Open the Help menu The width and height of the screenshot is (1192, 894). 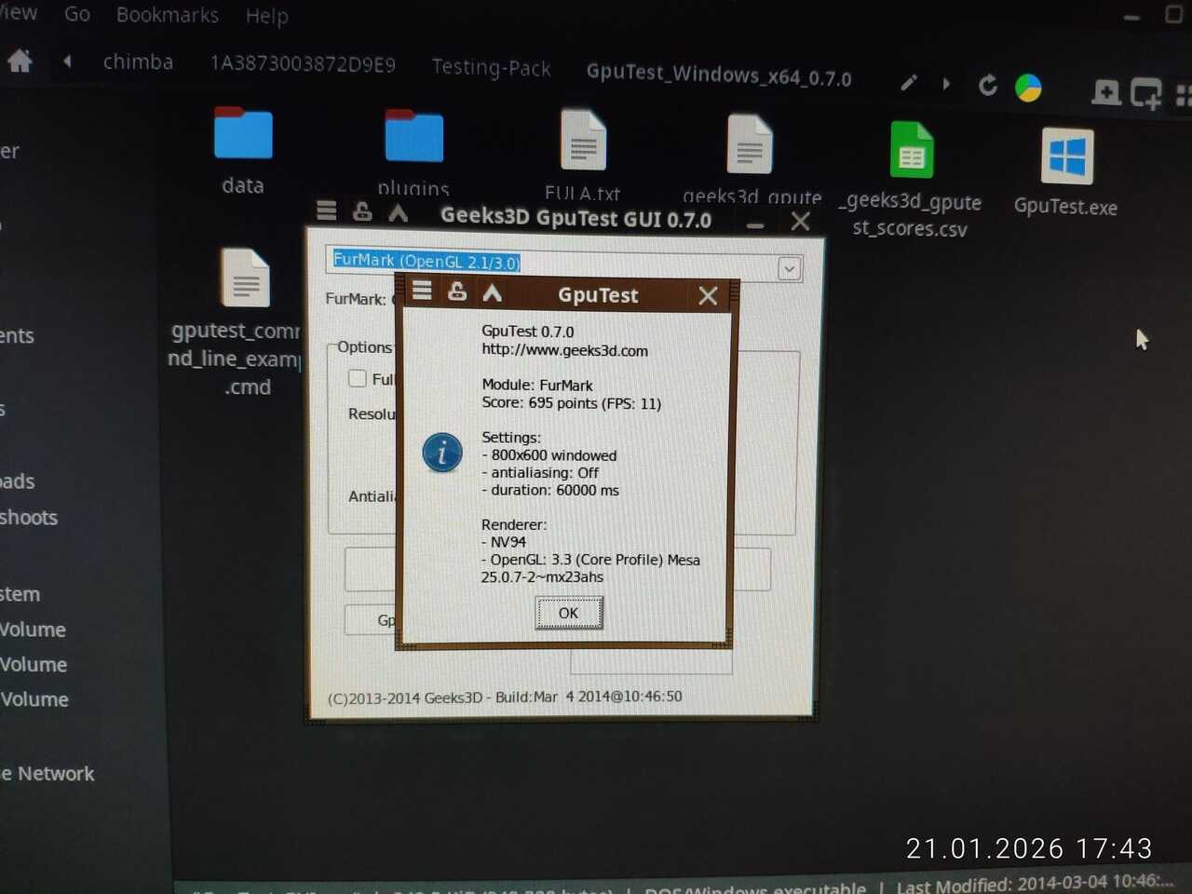266,16
